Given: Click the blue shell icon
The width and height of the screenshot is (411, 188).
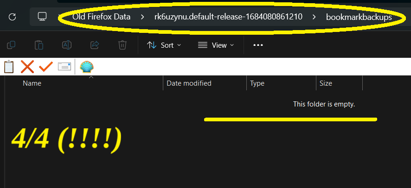Looking at the screenshot, I should 86,67.
